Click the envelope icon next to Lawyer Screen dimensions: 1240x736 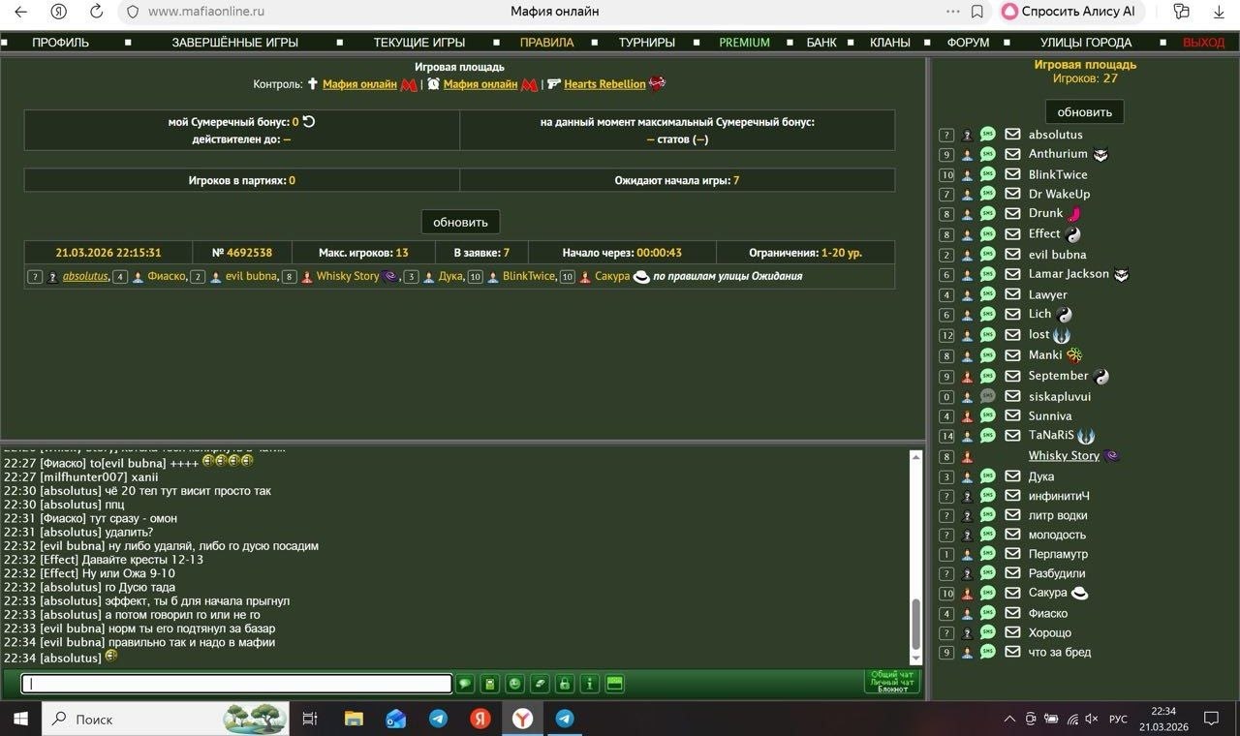(x=1012, y=294)
